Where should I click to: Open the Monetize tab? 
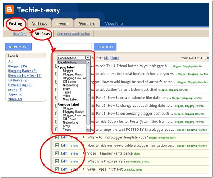(x=87, y=23)
